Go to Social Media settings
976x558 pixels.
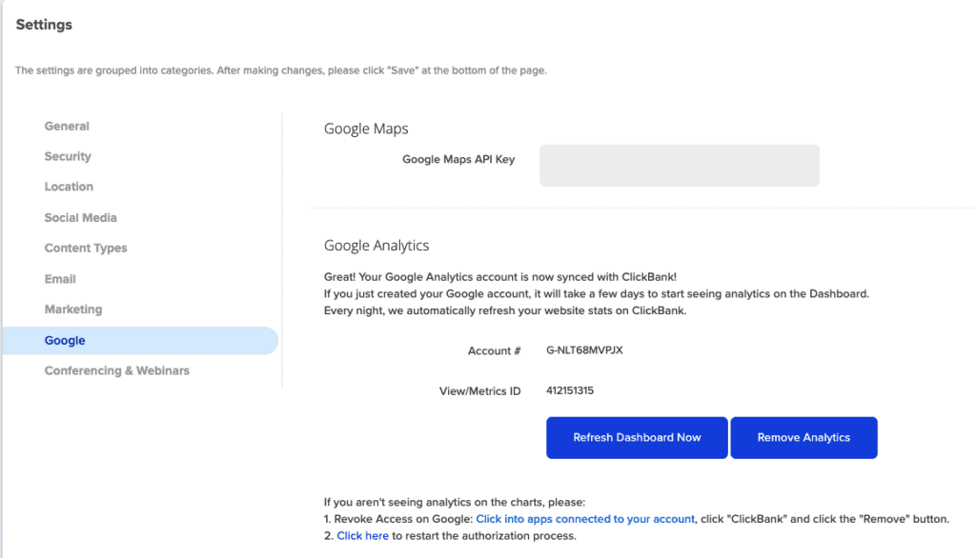tap(80, 218)
